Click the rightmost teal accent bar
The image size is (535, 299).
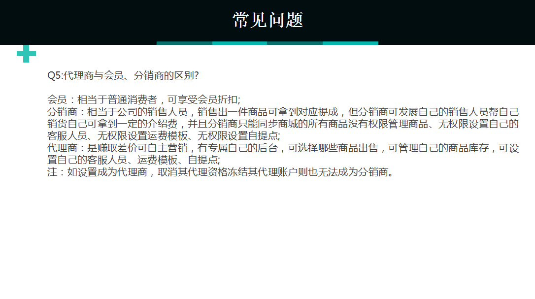(351, 44)
